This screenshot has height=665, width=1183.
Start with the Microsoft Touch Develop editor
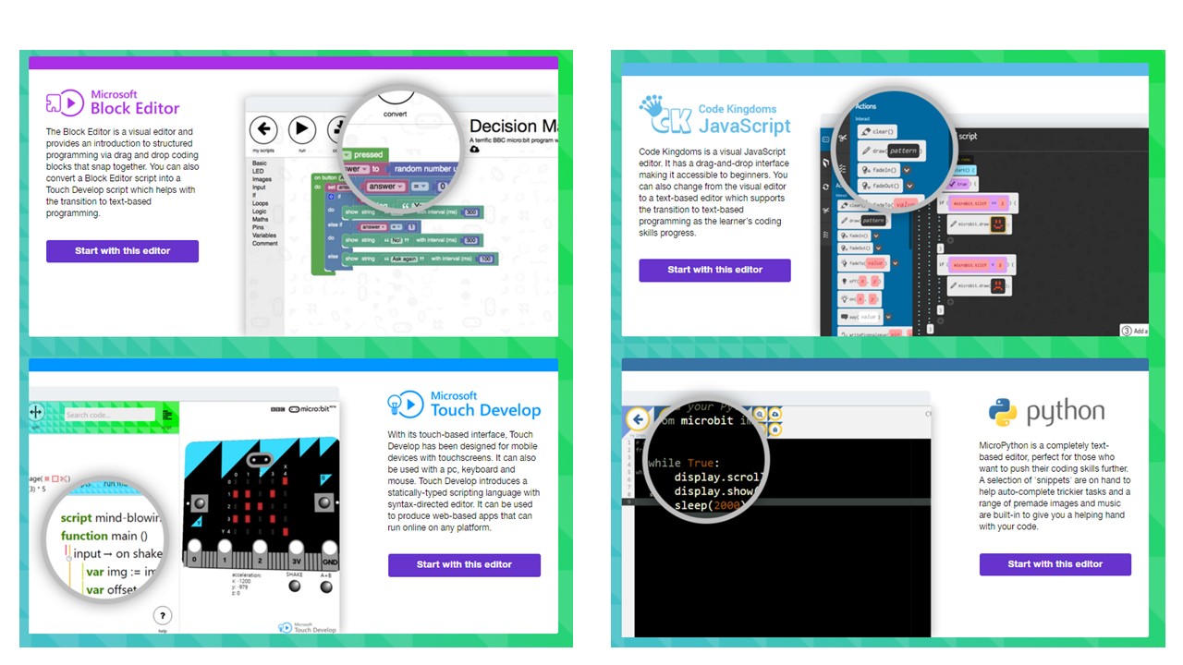coord(464,564)
